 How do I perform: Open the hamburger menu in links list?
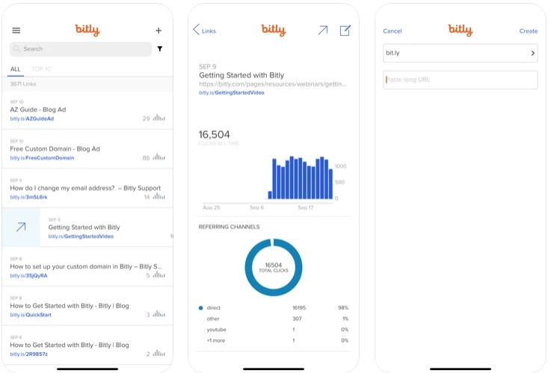tap(16, 31)
